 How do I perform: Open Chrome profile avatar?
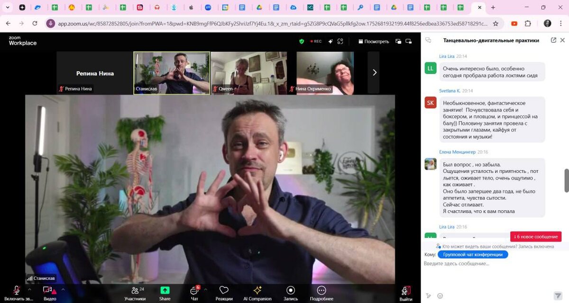click(x=548, y=23)
